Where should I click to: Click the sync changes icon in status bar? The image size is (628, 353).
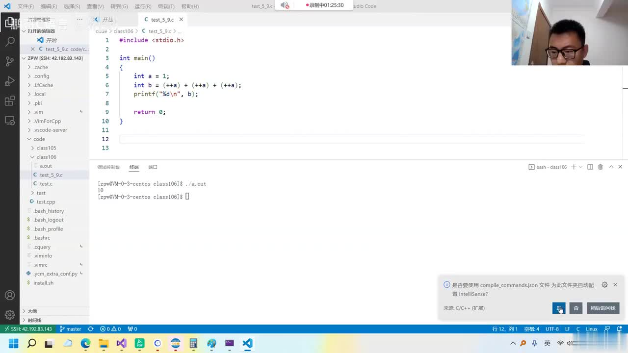click(90, 329)
